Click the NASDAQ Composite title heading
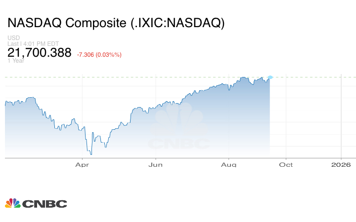The image size is (356, 222). pos(116,24)
